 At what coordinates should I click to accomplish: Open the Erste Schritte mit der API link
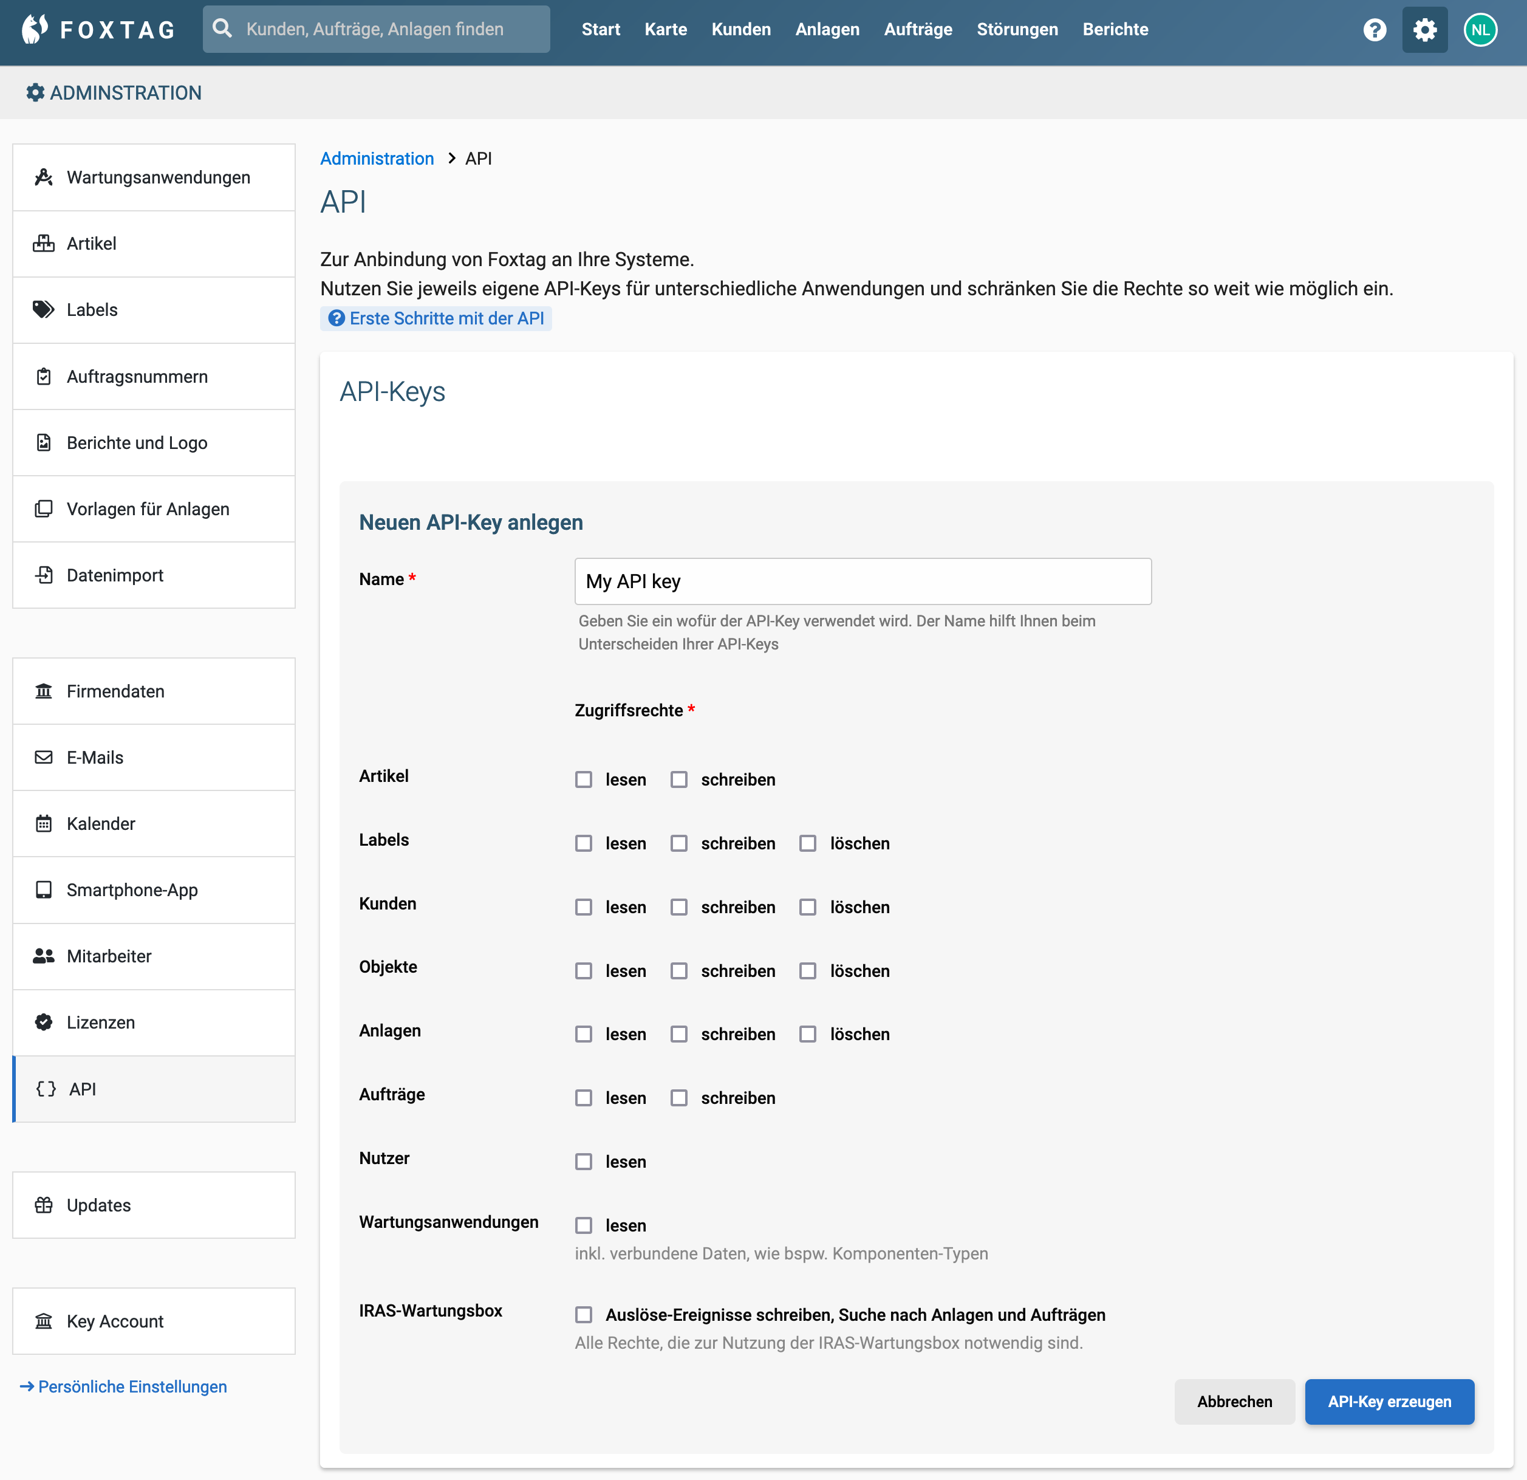(436, 318)
